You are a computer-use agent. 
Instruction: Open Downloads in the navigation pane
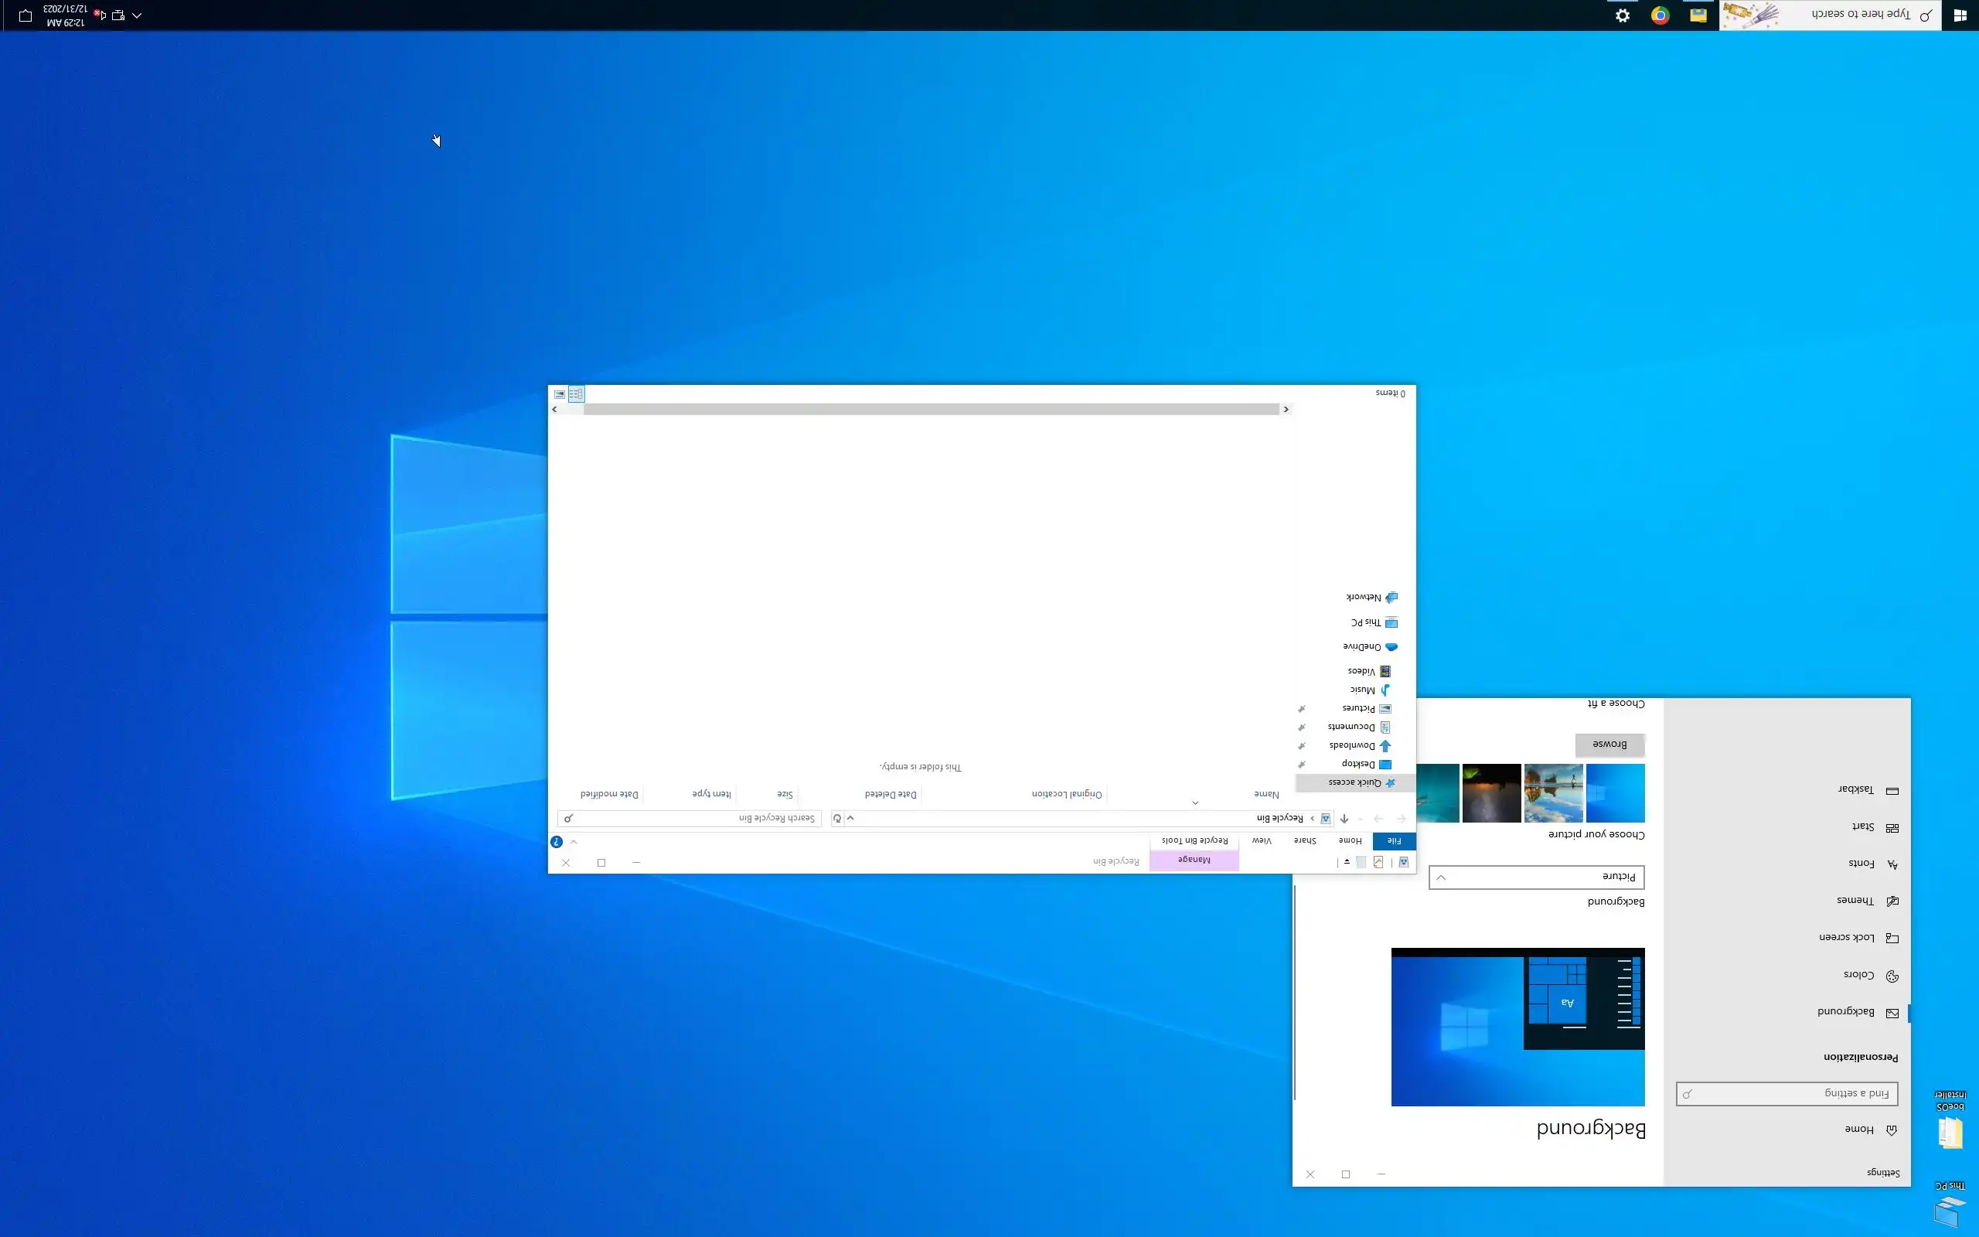click(1352, 745)
